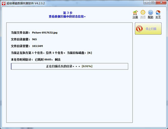The height and width of the screenshot is (129, 168).
Task: Click the app logo in title bar
Action: click(4, 3)
